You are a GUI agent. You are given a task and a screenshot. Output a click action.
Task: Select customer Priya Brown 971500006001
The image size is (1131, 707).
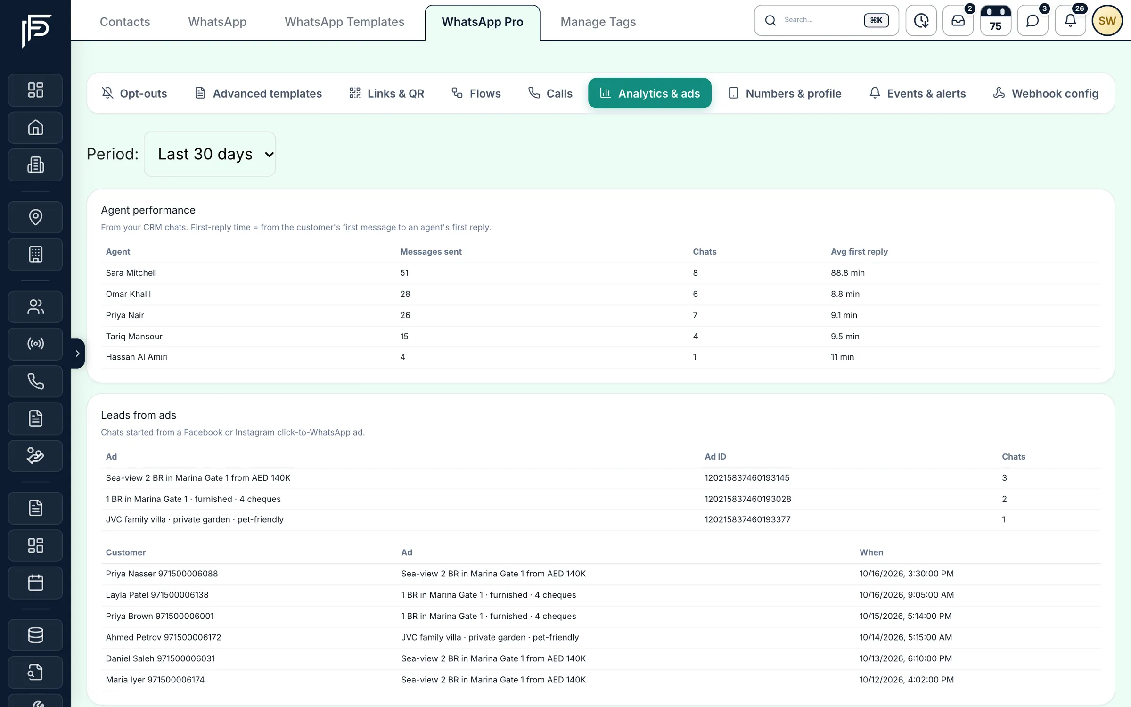pyautogui.click(x=160, y=617)
